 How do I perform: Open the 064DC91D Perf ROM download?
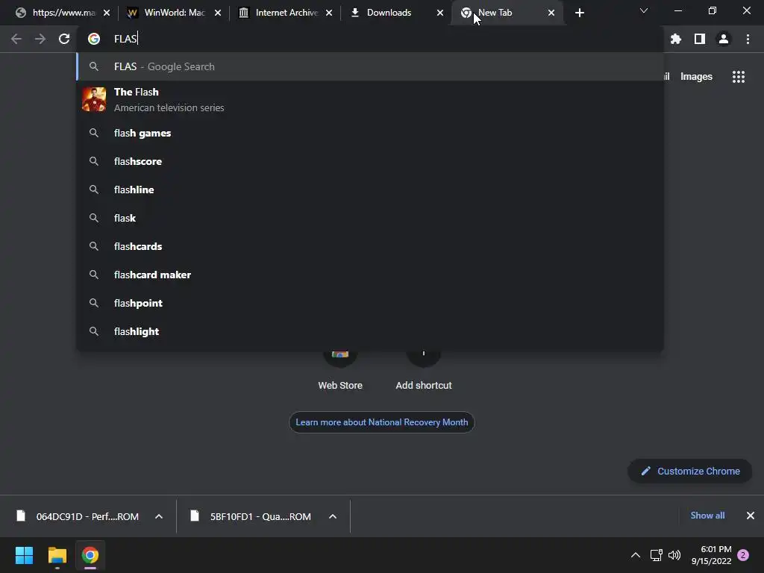(x=78, y=516)
